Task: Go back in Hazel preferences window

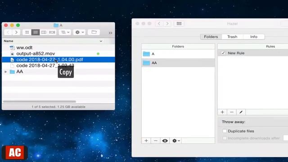Action: [159, 23]
